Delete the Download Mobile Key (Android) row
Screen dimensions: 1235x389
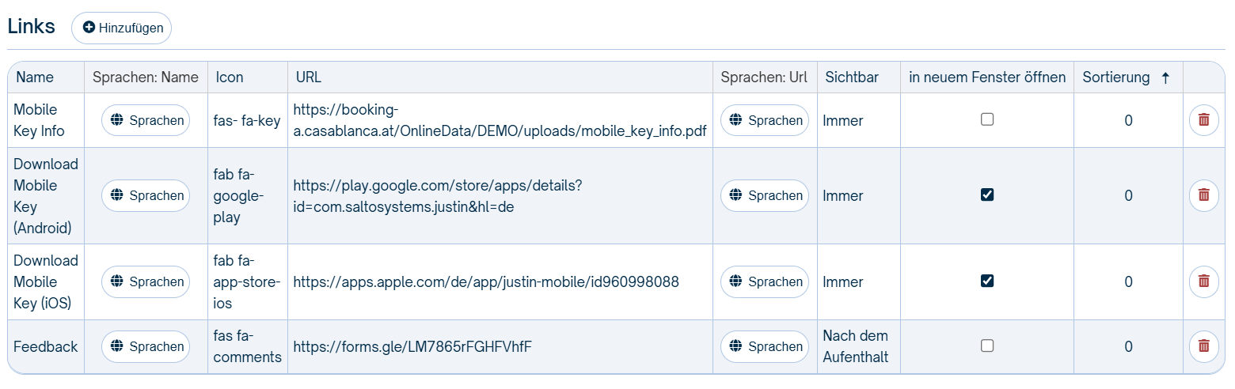[x=1203, y=195]
